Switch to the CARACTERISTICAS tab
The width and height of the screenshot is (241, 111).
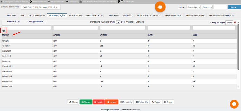37,16
